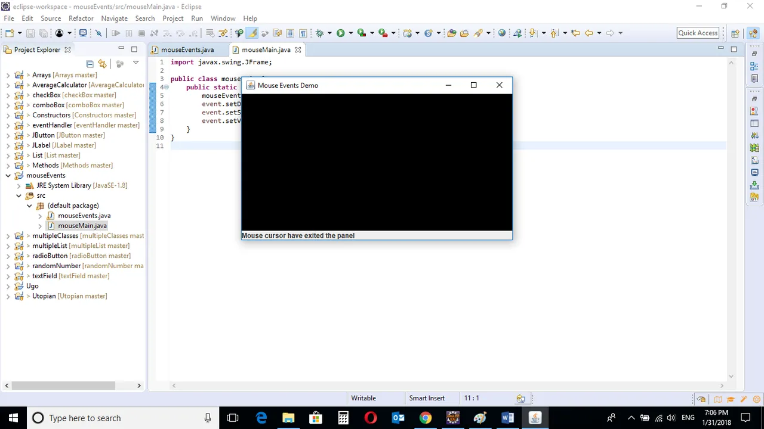Collapse the mouseEvents project
Image resolution: width=764 pixels, height=429 pixels.
tap(8, 176)
